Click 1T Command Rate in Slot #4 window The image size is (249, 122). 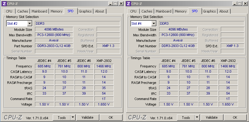coord(228,99)
